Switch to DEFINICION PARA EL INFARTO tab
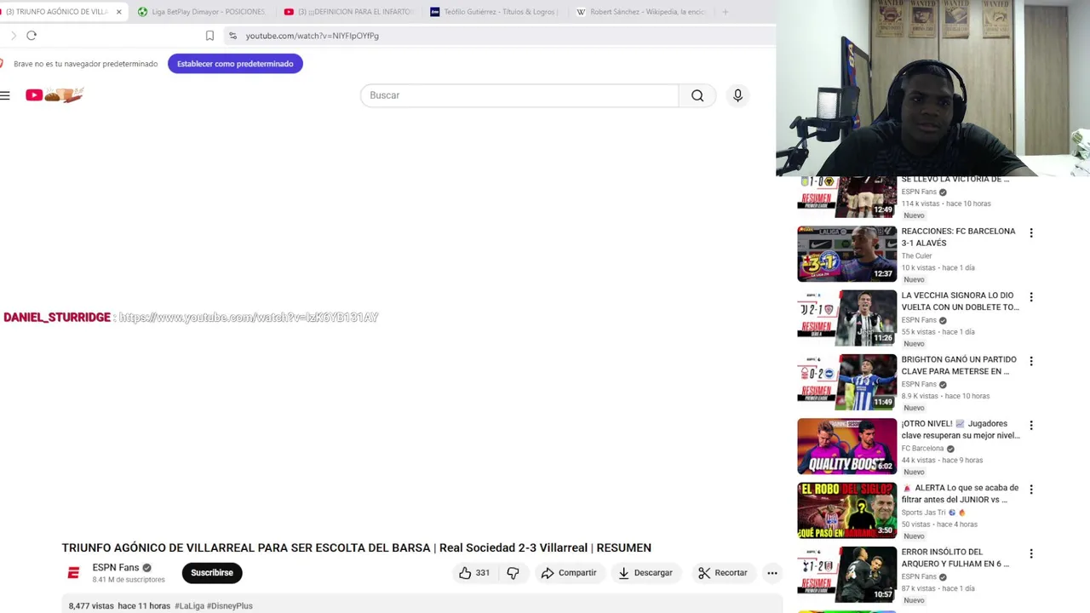The image size is (1090, 613). pos(348,12)
